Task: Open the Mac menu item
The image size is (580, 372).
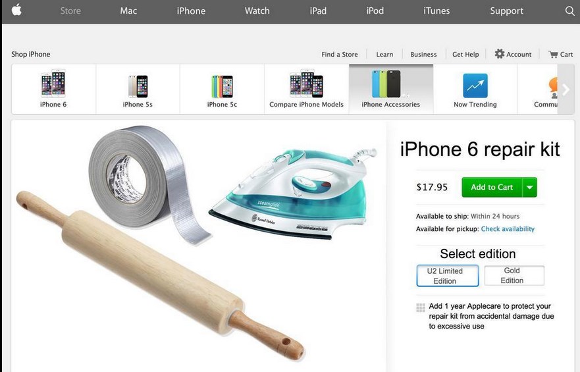Action: [128, 11]
